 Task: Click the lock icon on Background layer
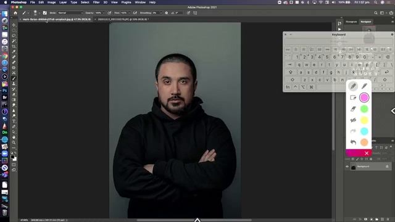point(387,166)
